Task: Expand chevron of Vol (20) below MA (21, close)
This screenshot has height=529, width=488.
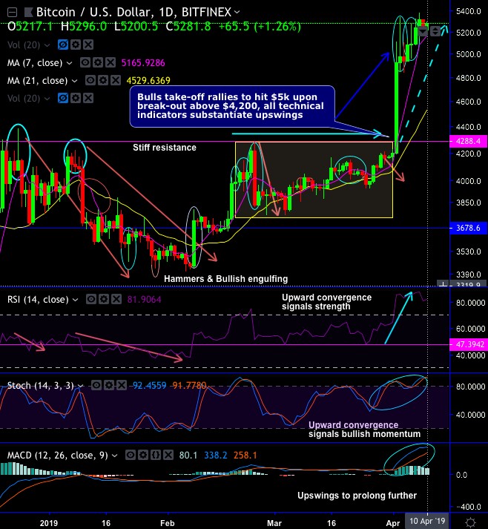Action: [47, 99]
